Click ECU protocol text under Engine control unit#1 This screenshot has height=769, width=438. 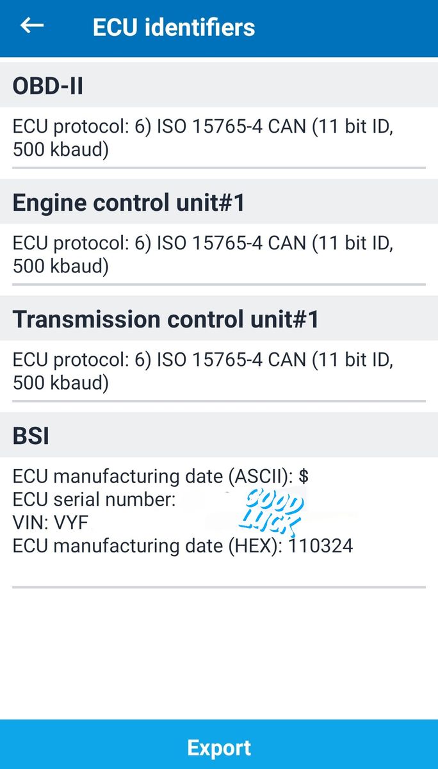coord(202,255)
